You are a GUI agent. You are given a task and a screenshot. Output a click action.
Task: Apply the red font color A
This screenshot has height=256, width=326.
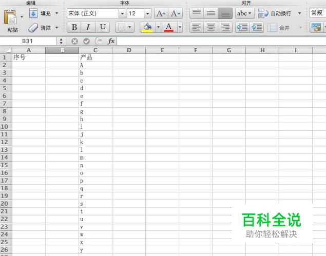[169, 27]
